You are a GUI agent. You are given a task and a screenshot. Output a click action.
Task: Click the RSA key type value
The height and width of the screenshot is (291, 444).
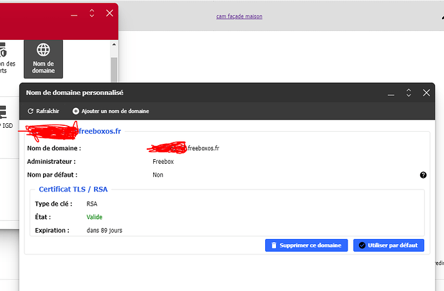[92, 204]
